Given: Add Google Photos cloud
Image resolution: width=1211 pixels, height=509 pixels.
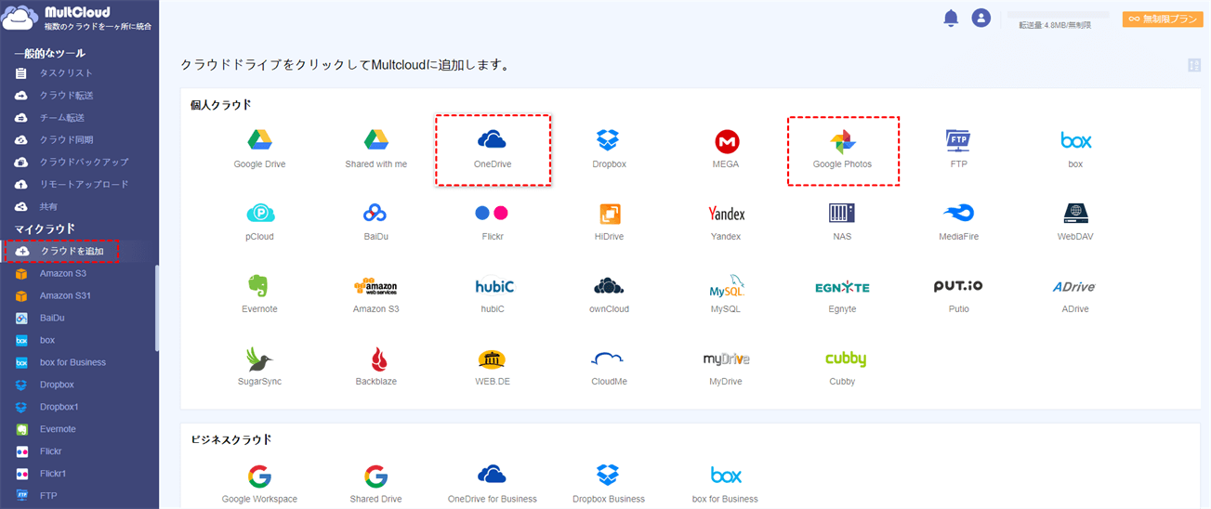Looking at the screenshot, I should click(x=842, y=148).
